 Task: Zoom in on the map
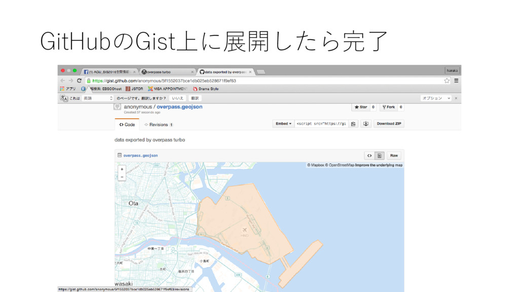pos(122,169)
